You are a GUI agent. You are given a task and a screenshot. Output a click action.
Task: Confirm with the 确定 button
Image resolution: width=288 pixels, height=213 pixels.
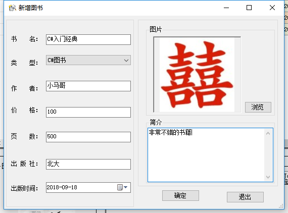[180, 195]
